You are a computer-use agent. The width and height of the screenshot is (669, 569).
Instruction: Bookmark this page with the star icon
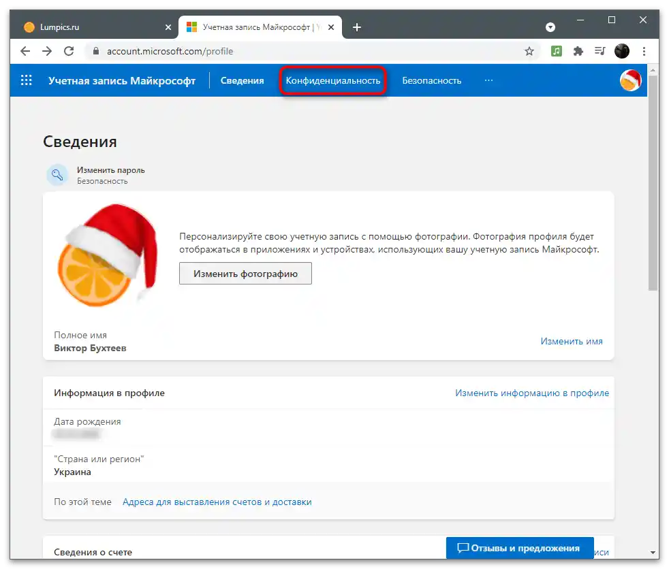(x=529, y=51)
